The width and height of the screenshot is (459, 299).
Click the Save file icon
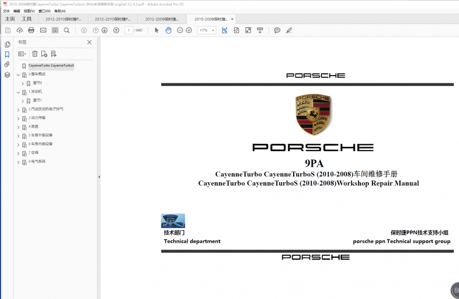[8, 30]
